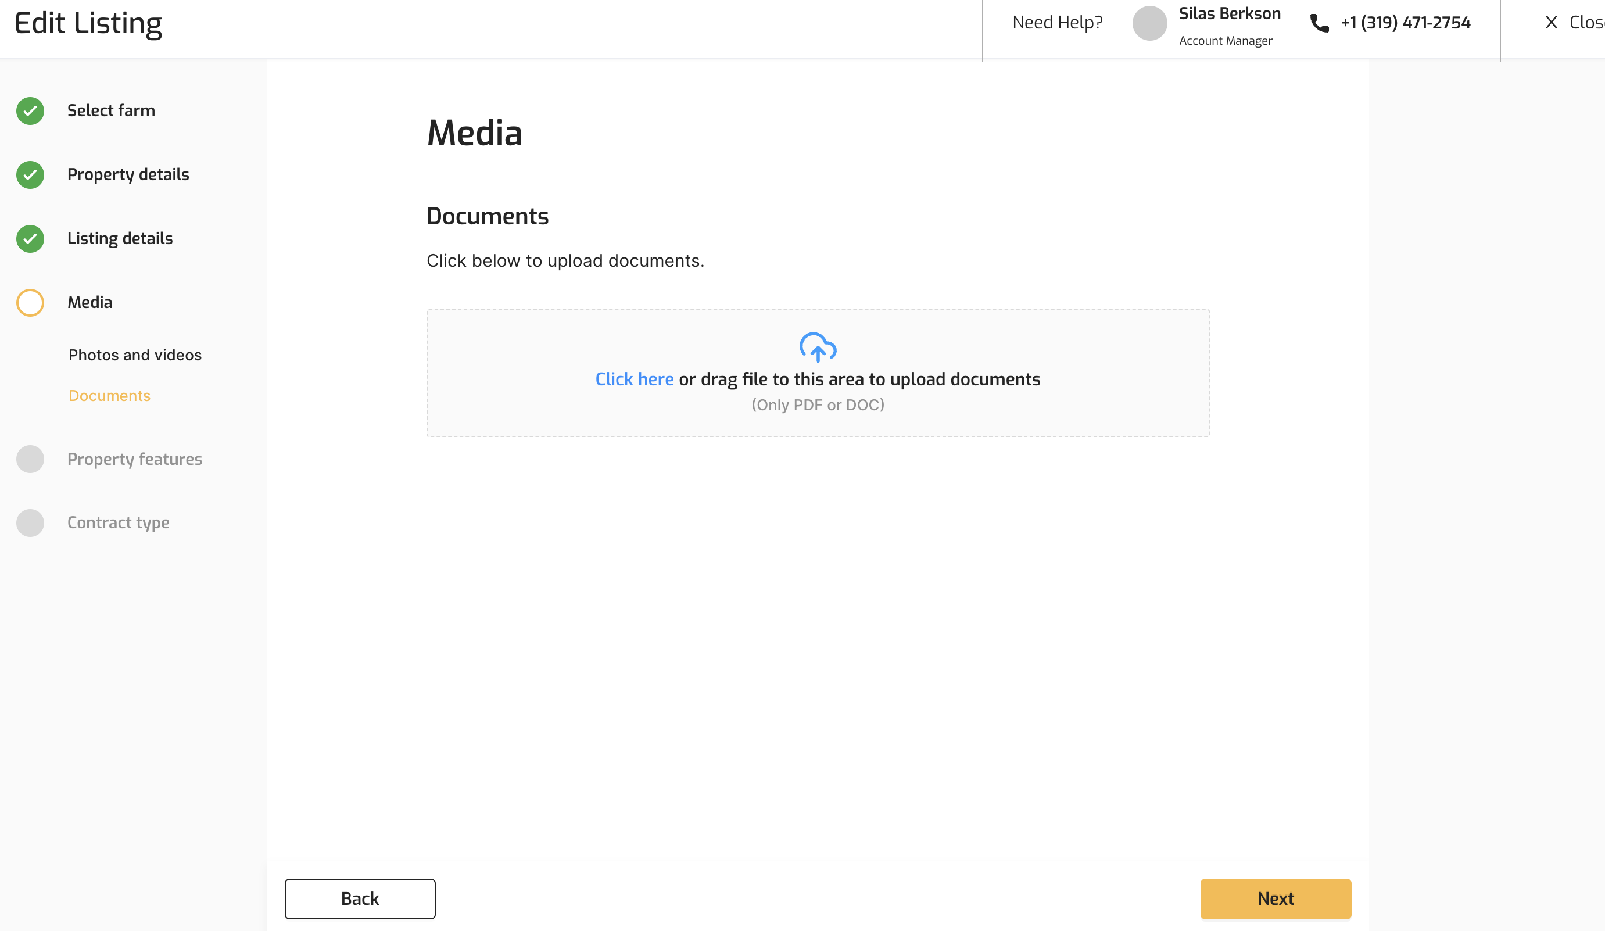The width and height of the screenshot is (1605, 931).
Task: Click the gray circle beside Contract type
Action: [x=30, y=523]
